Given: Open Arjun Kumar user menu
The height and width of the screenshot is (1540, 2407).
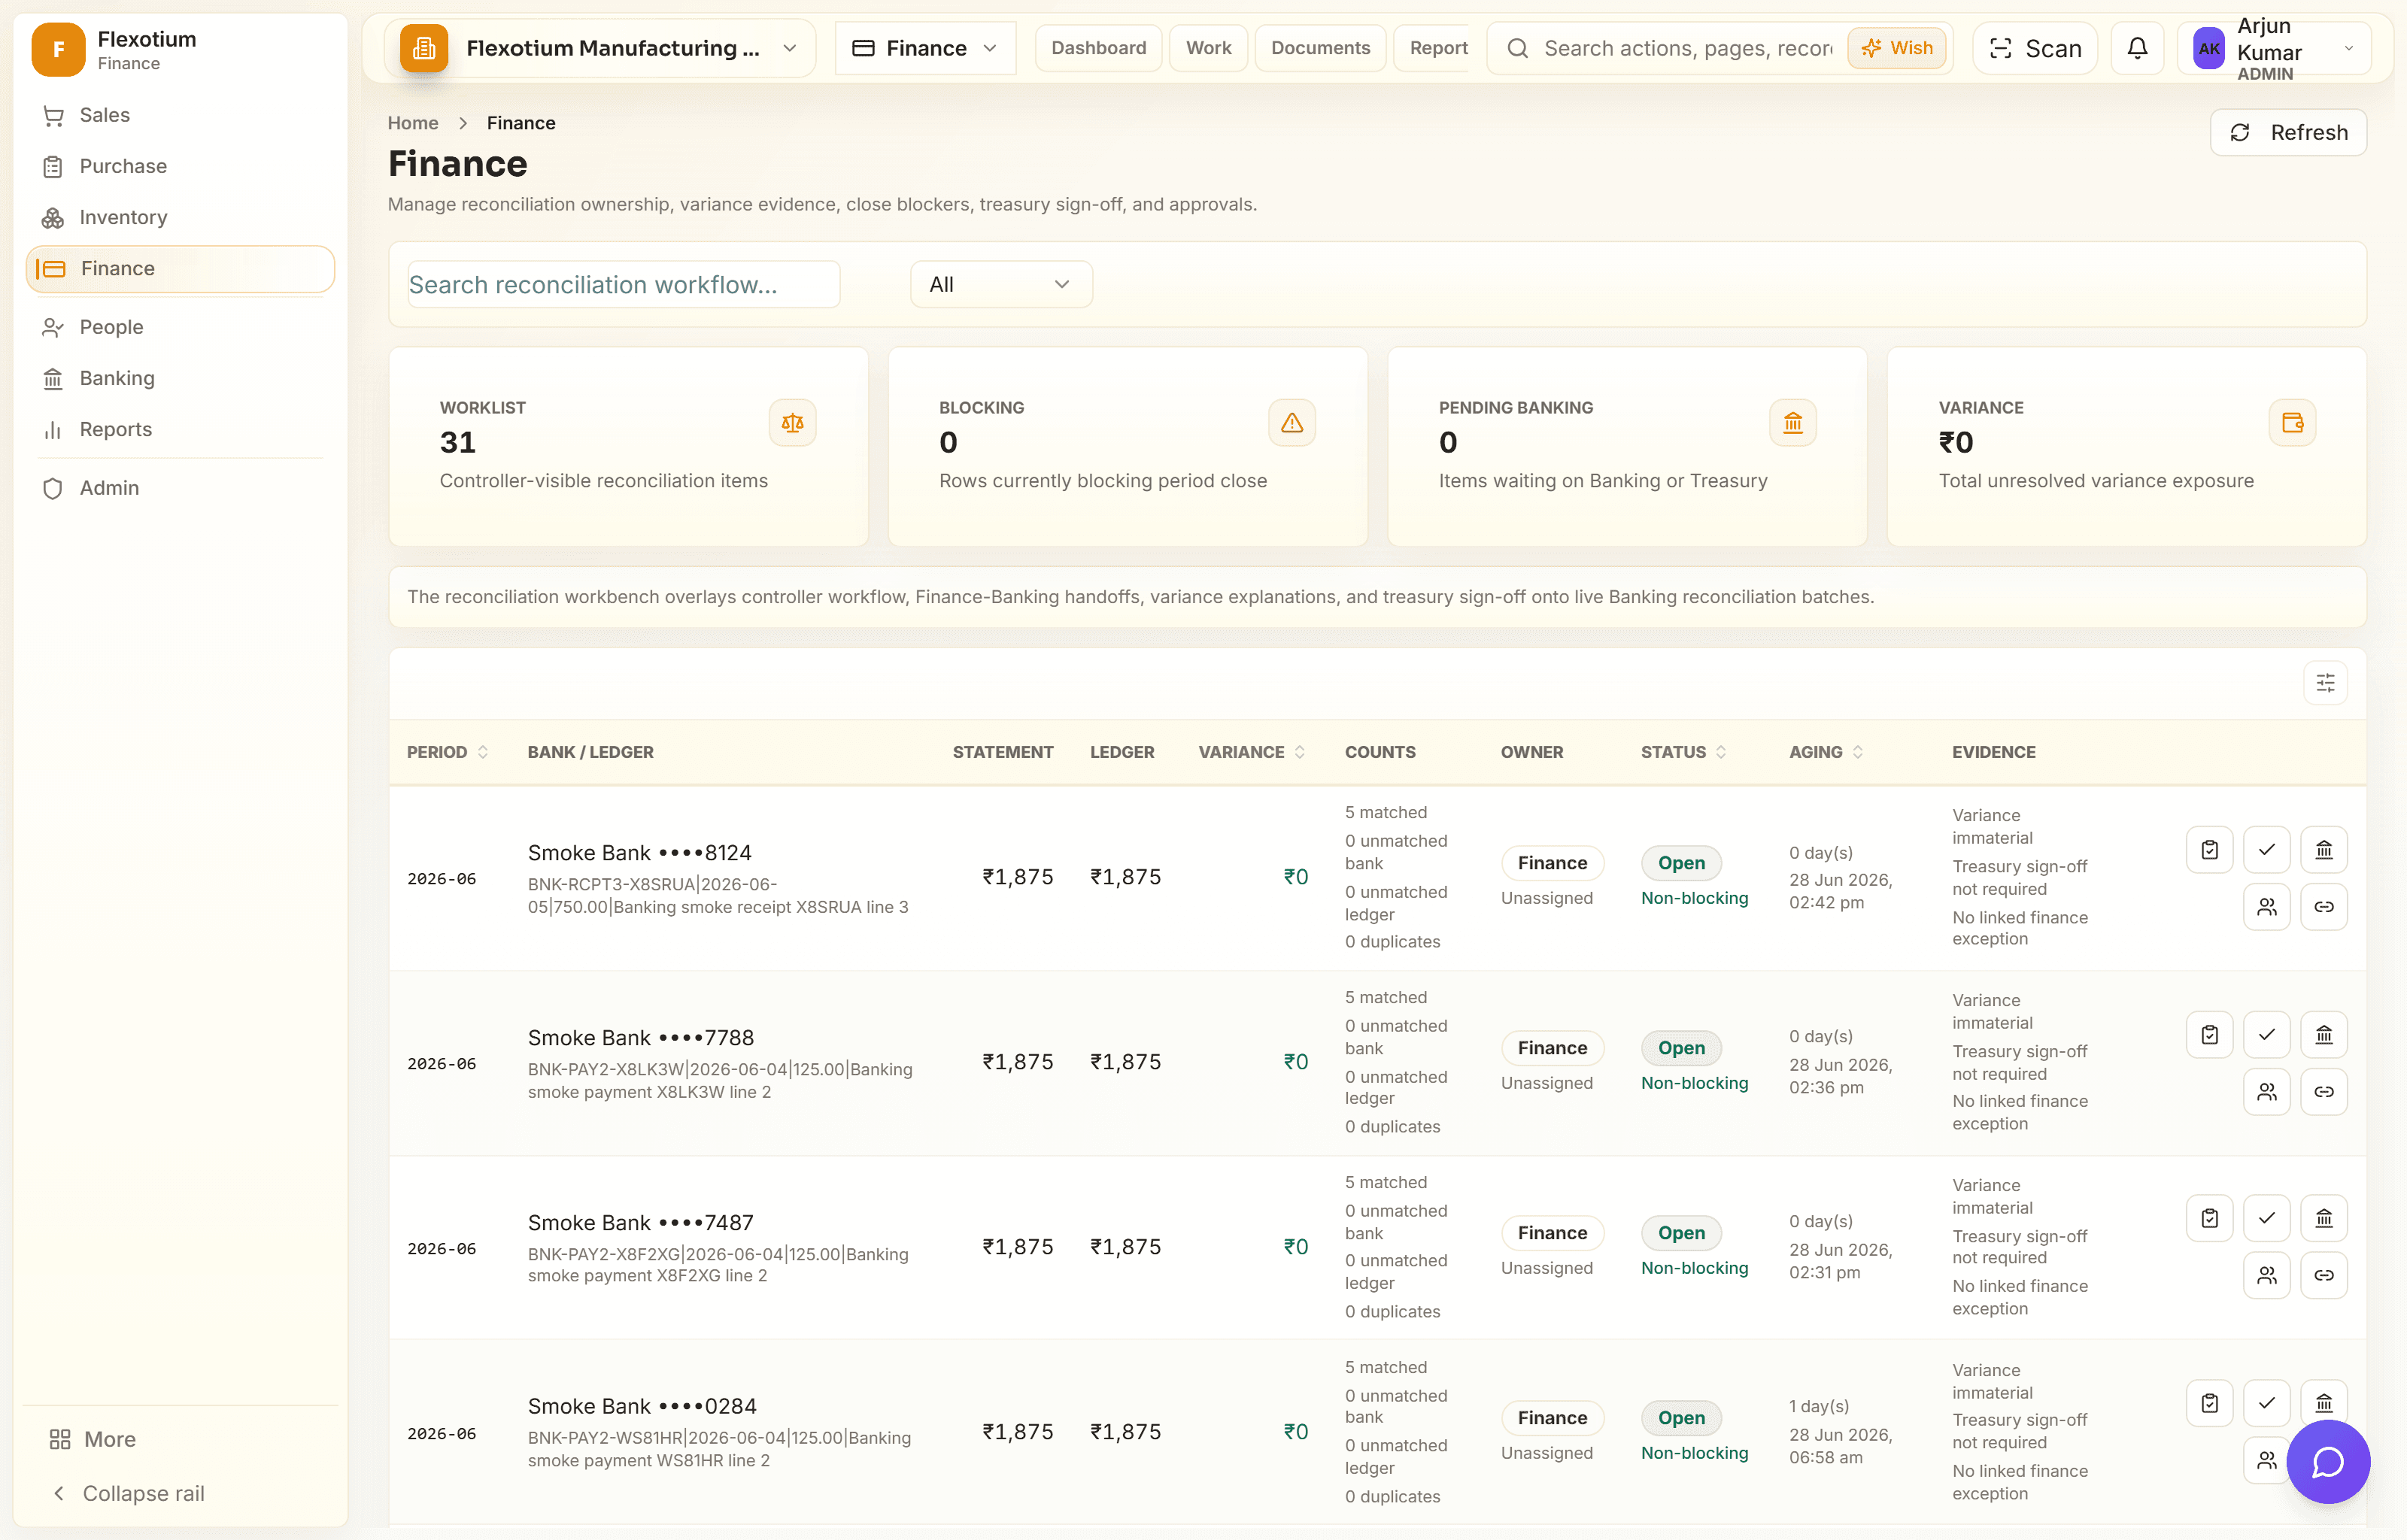Looking at the screenshot, I should coord(2274,48).
